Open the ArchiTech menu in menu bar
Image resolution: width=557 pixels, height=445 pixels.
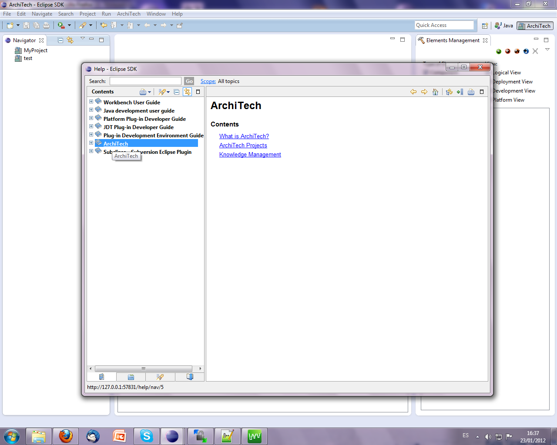tap(128, 14)
